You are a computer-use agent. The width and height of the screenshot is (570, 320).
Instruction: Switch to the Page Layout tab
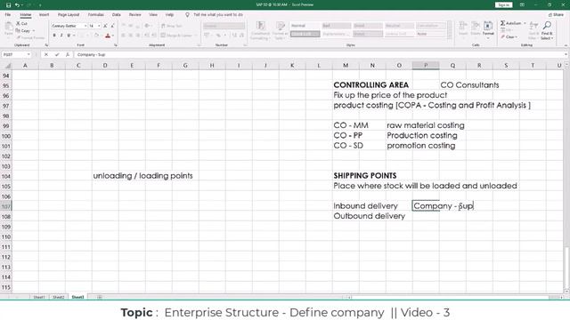point(69,15)
